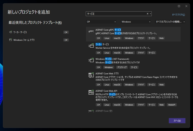Viewport: 193px width, 131px height.
Task: Click the WebAPI tag of the Web API template
Action: pos(172,105)
